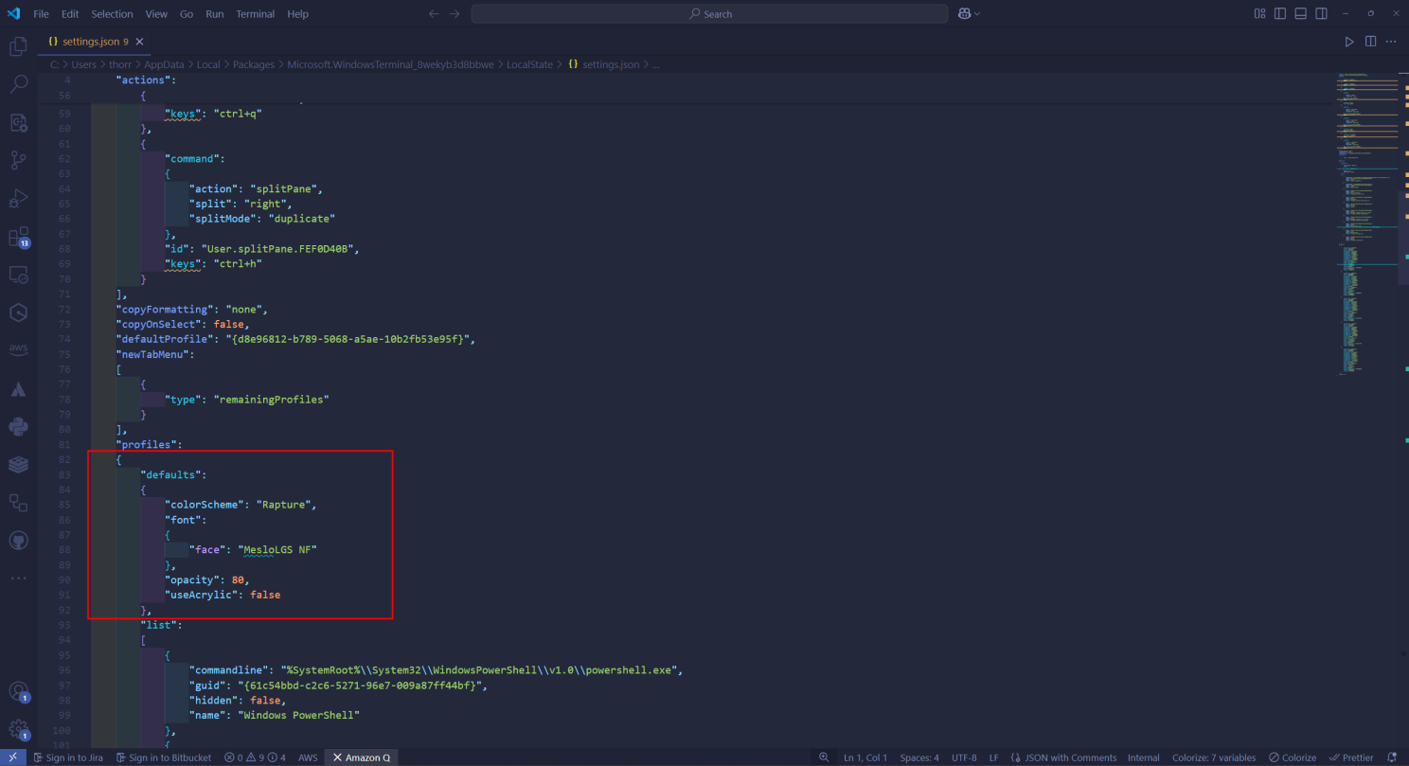
Task: Click the AWS status bar item
Action: [x=308, y=757]
